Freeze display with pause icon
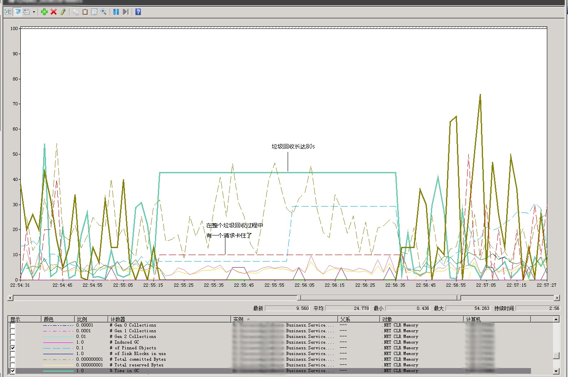This screenshot has width=568, height=377. pos(116,12)
